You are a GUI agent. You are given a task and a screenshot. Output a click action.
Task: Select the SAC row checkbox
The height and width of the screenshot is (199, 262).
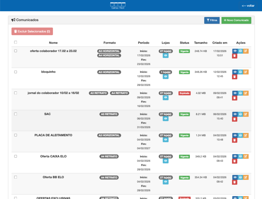(x=16, y=114)
